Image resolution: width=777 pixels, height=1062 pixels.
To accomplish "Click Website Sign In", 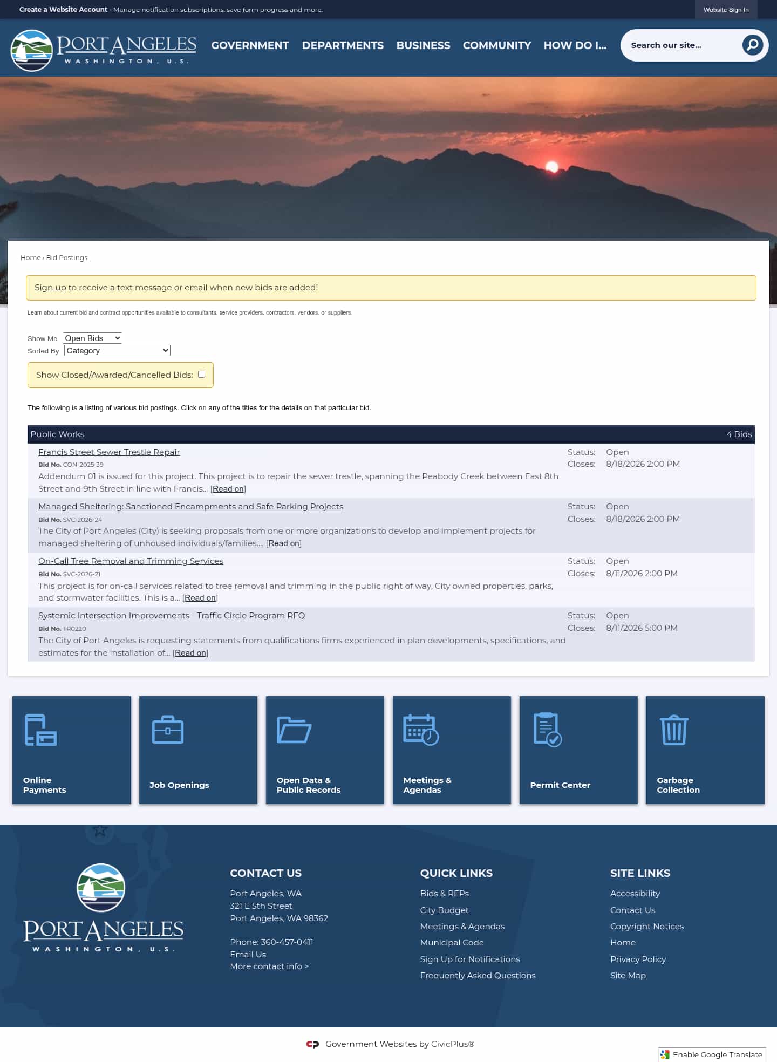I will 726,10.
